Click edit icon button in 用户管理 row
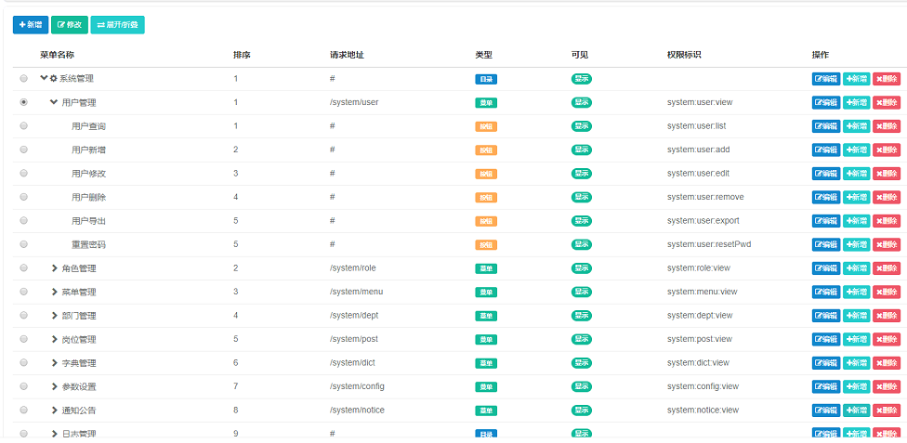The height and width of the screenshot is (443, 907). (826, 102)
